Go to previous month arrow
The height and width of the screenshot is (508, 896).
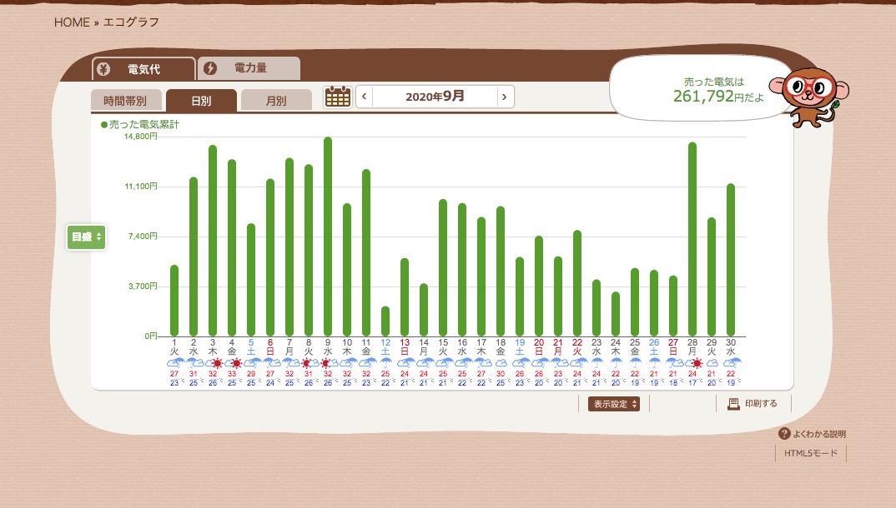[x=364, y=97]
